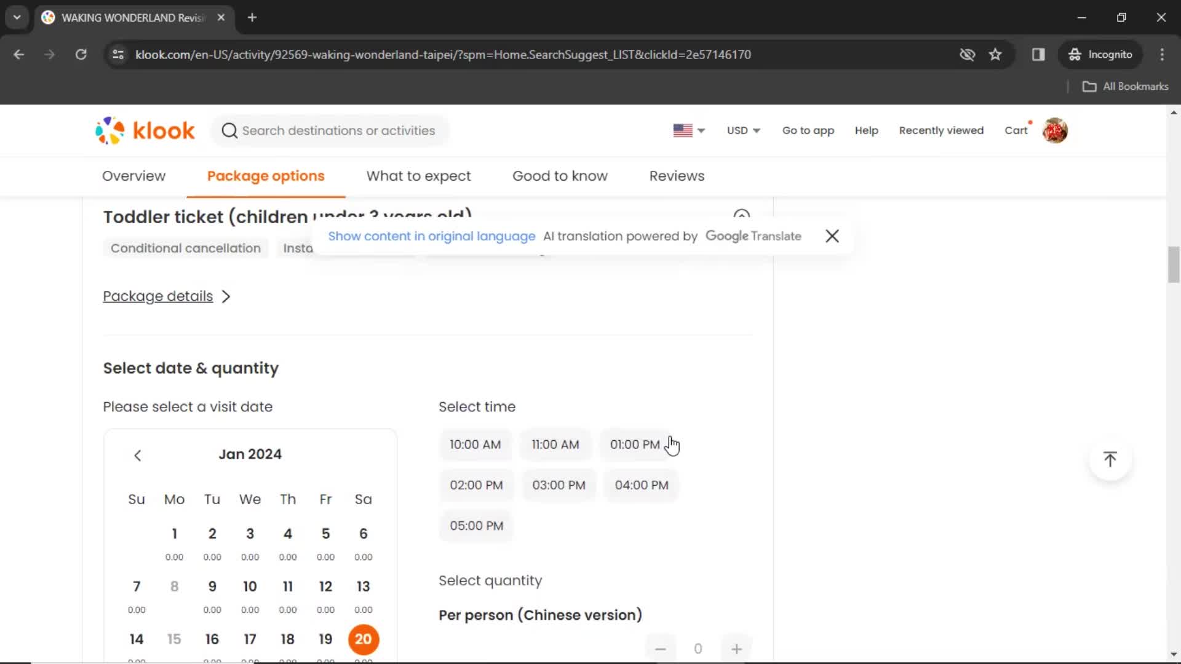Screen dimensions: 1181x664
Task: Click the Cart icon
Action: pyautogui.click(x=1016, y=130)
